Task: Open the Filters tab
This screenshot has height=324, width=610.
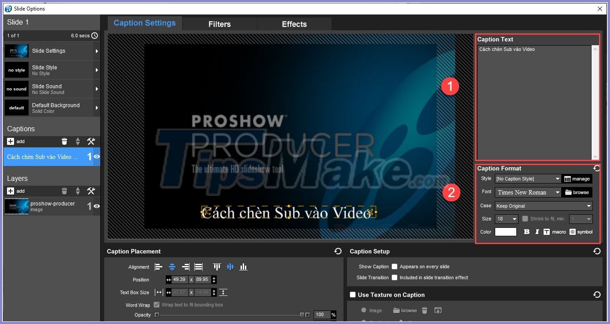Action: pyautogui.click(x=219, y=24)
